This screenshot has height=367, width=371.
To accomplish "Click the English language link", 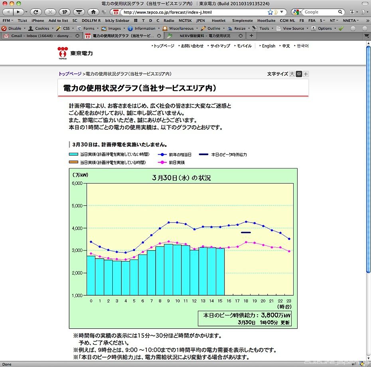I will tap(268, 46).
